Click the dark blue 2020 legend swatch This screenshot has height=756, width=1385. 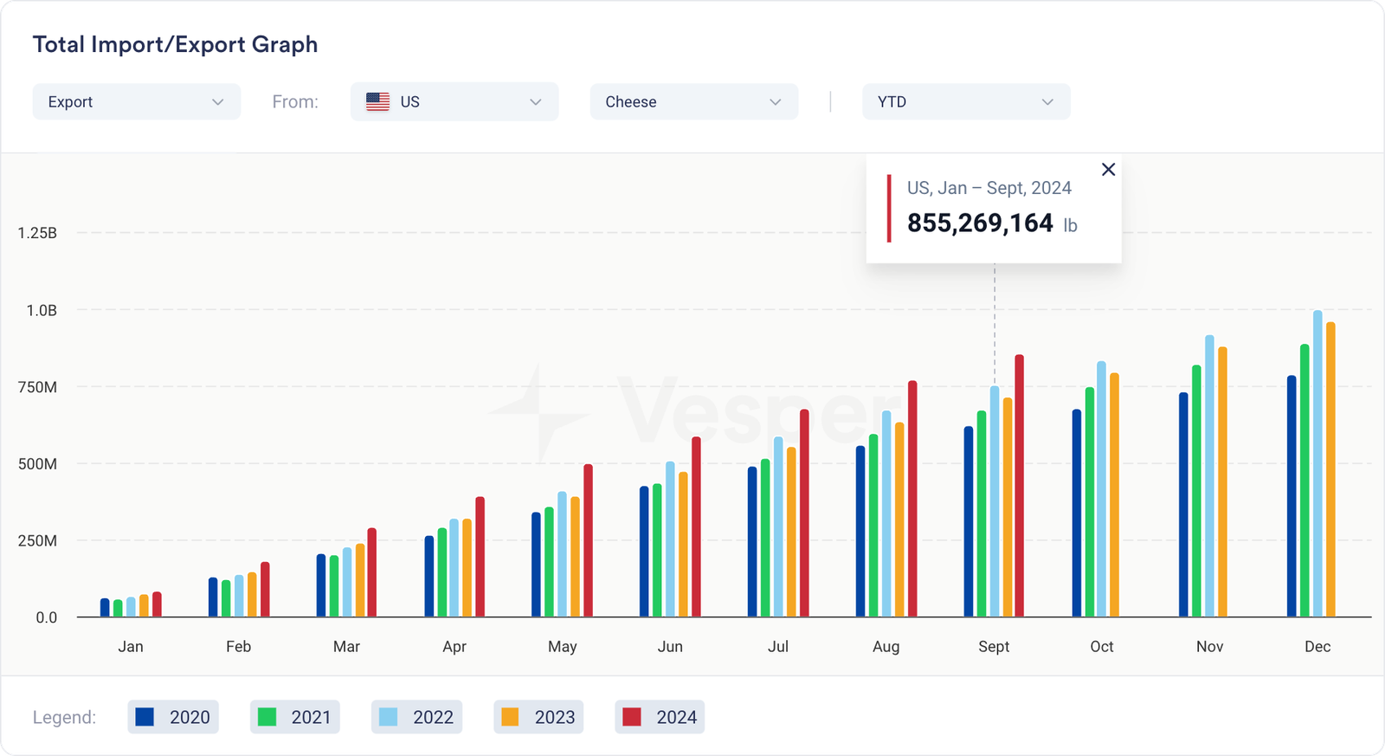145,717
